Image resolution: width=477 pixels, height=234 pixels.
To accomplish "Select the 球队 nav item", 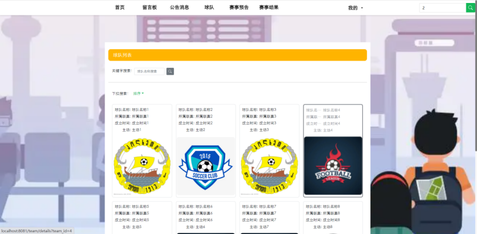I will pyautogui.click(x=209, y=8).
